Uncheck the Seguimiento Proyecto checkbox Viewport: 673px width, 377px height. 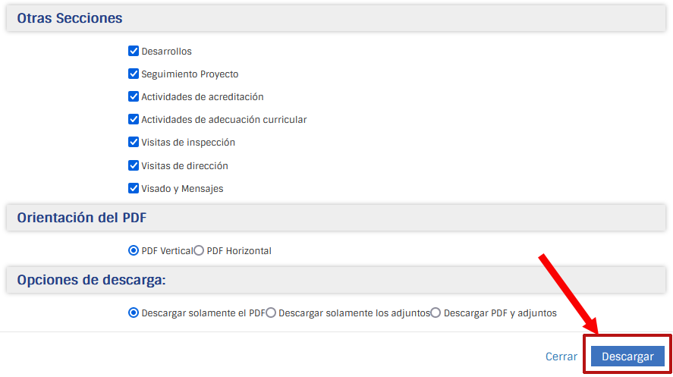tap(134, 74)
